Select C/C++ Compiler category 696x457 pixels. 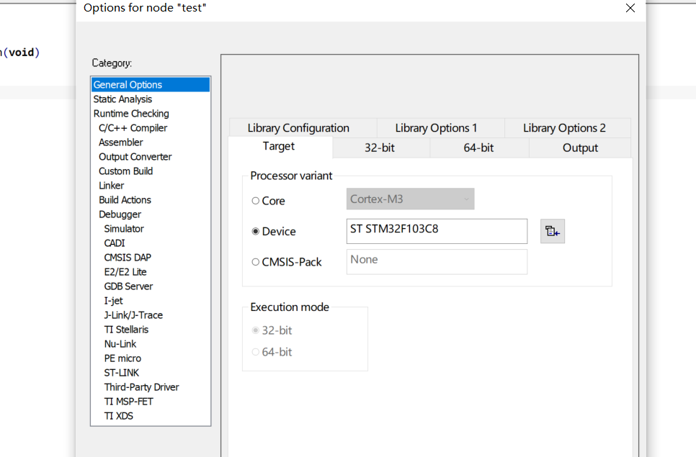tap(133, 128)
